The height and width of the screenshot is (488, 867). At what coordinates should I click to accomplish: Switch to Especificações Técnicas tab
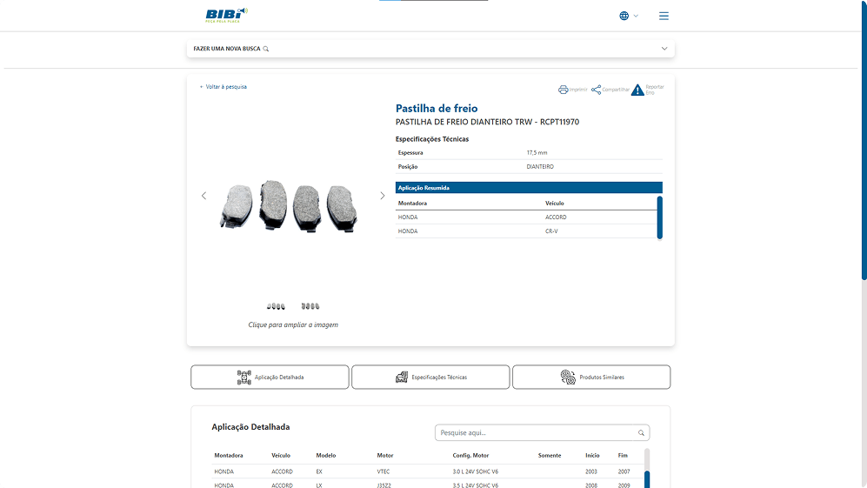(430, 377)
